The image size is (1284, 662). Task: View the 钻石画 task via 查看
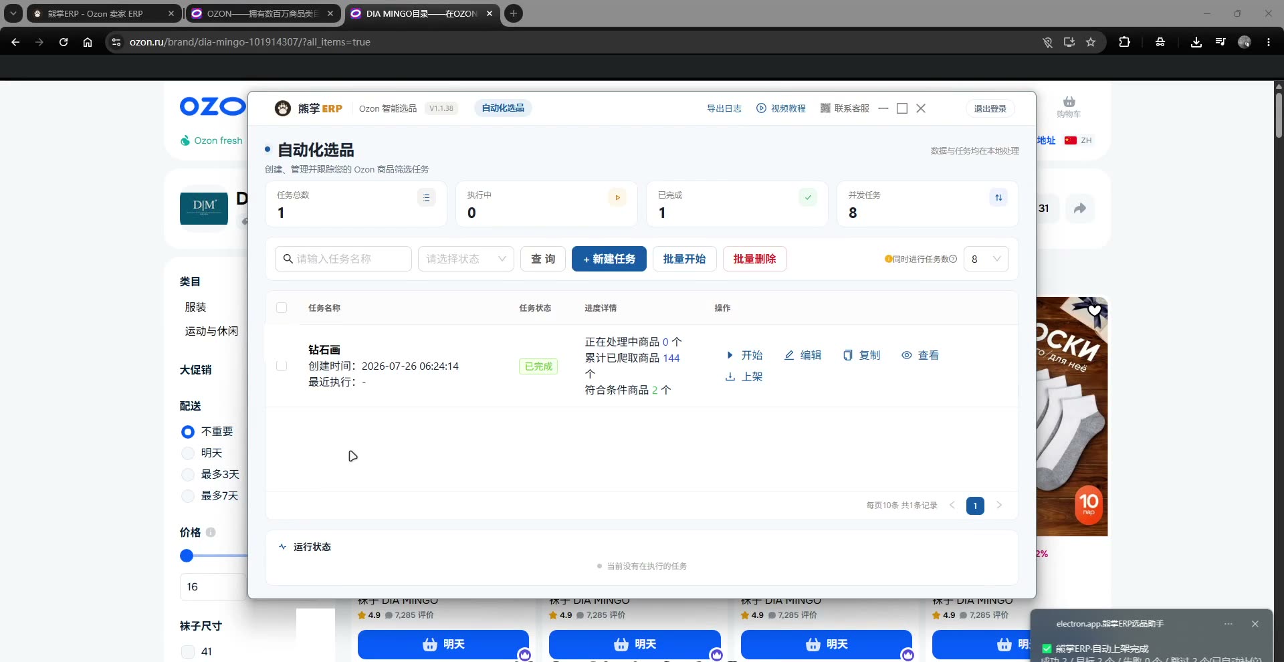(920, 355)
